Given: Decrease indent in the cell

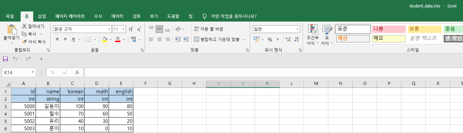Looking at the screenshot, I should click(178, 39).
